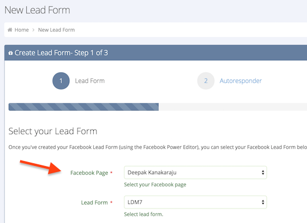Click New Lead Form breadcrumb text

pos(56,30)
